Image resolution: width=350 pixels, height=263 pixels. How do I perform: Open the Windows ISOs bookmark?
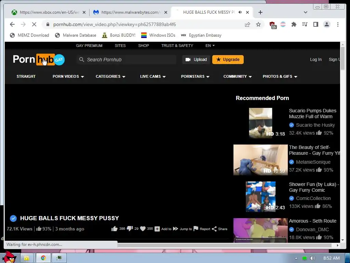point(158,35)
